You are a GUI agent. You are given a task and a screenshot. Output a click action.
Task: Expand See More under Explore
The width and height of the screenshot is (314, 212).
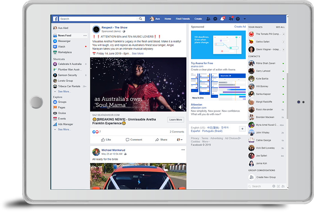(64, 129)
